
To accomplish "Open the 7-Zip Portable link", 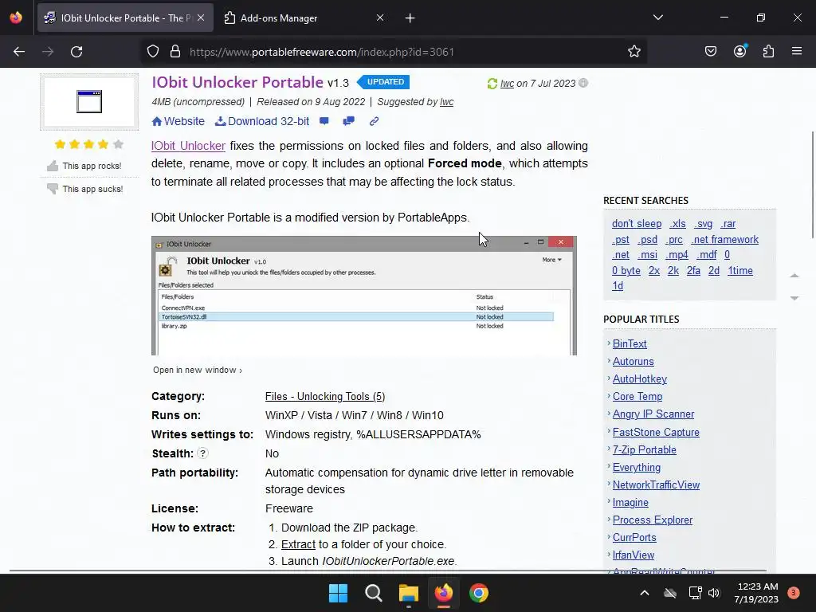I will [x=644, y=450].
